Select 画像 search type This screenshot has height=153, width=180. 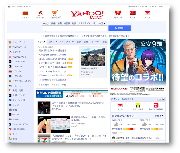pyautogui.click(x=53, y=24)
